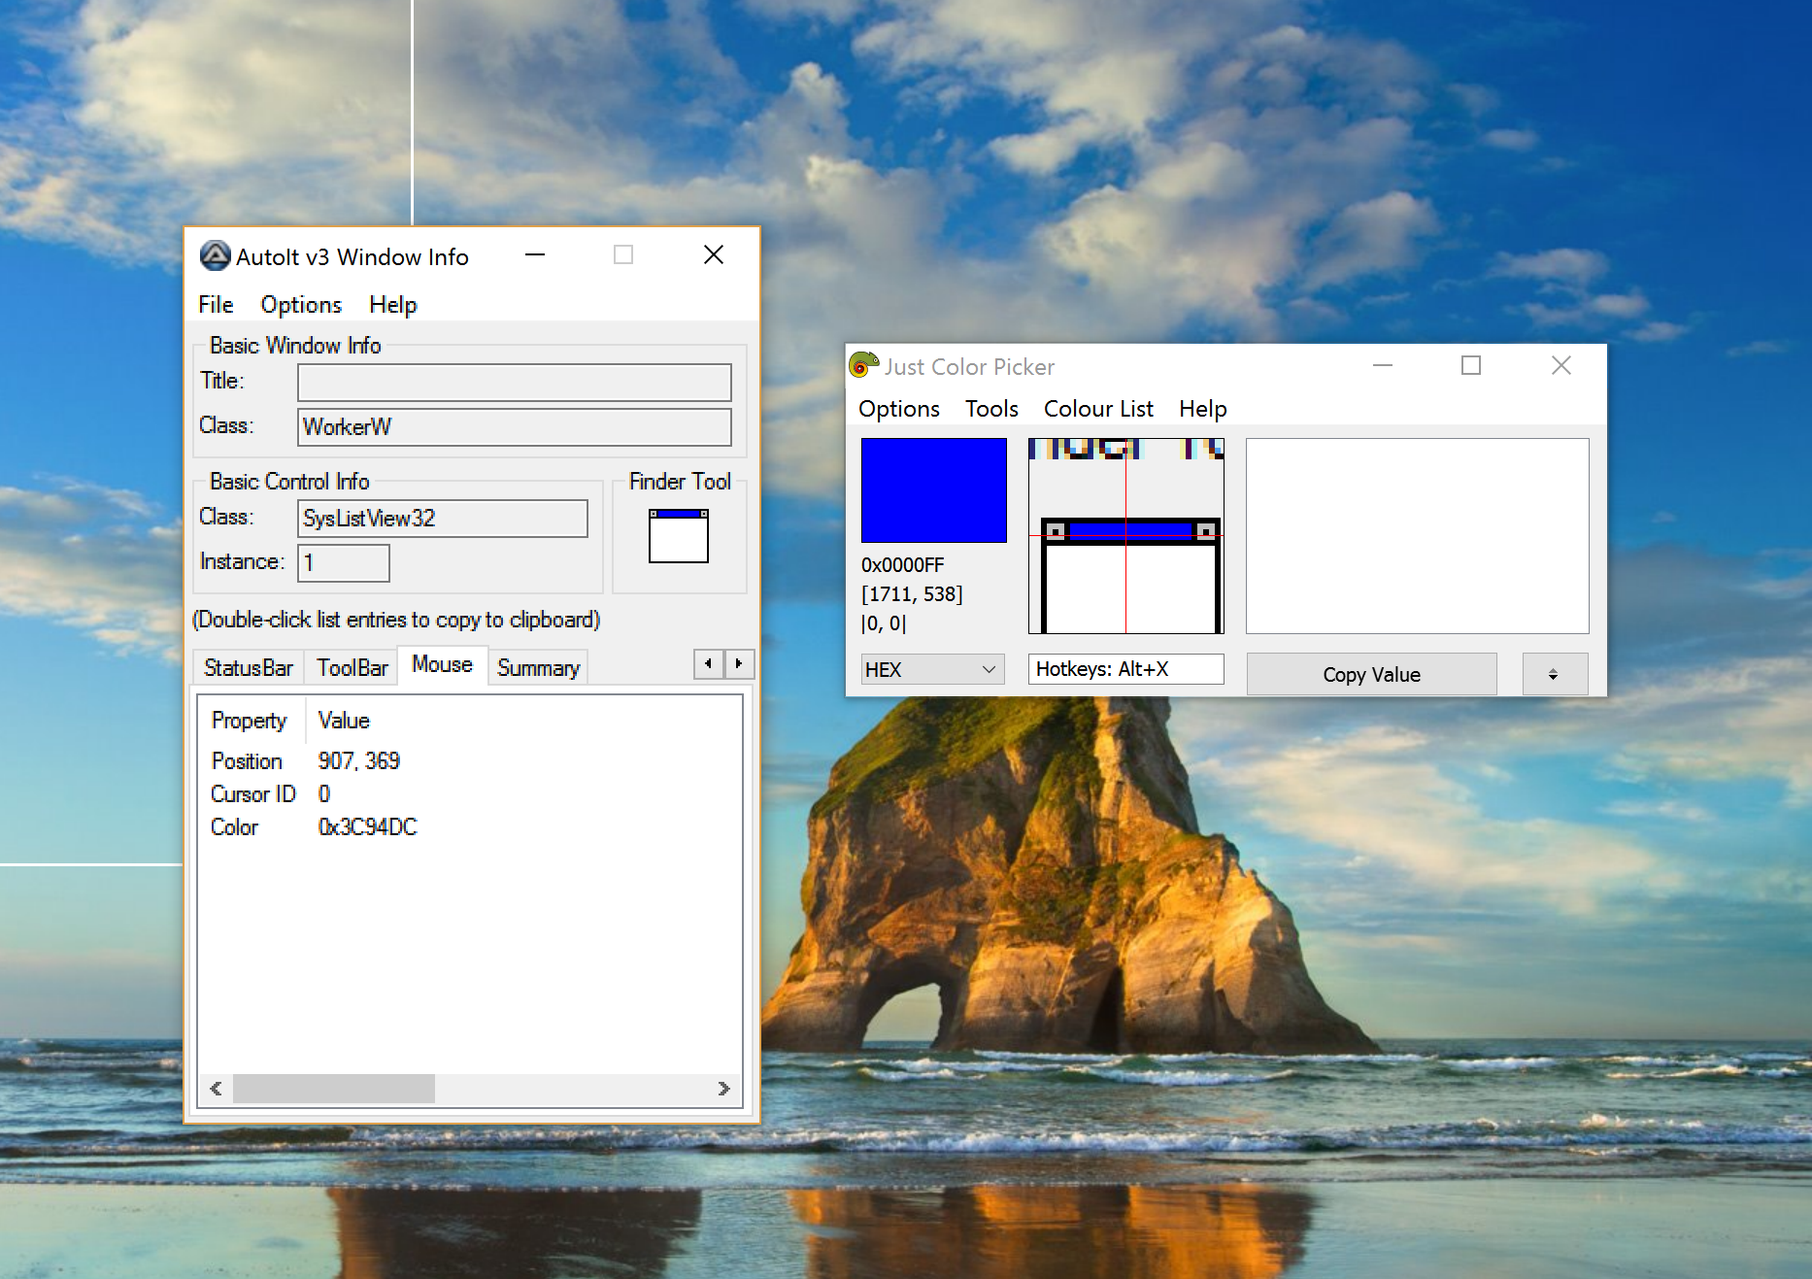Click the Property column header

(x=251, y=721)
